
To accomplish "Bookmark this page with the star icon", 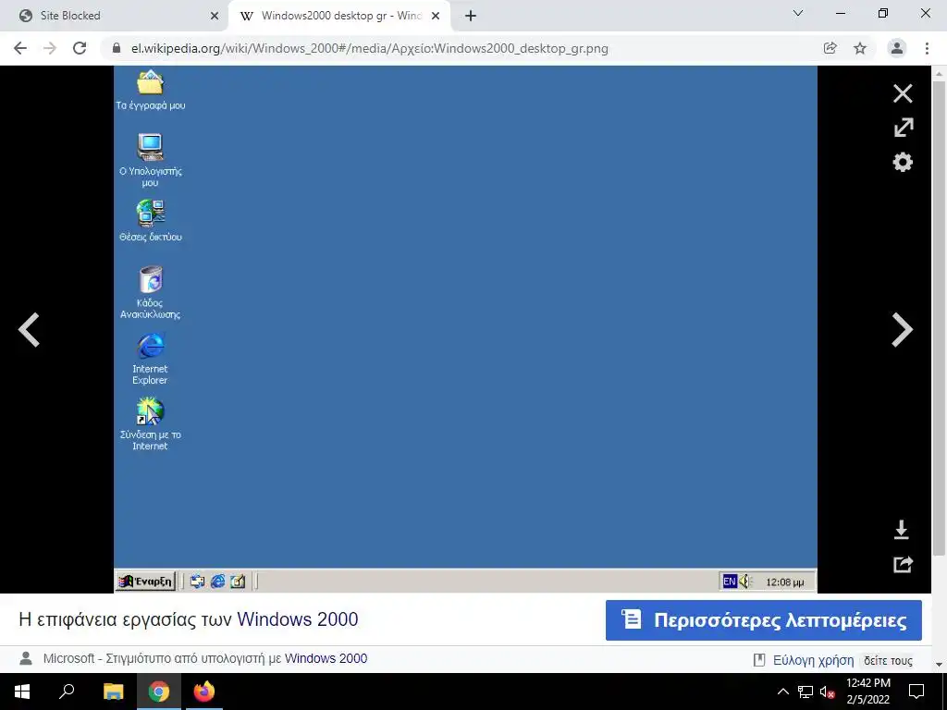I will click(x=860, y=48).
